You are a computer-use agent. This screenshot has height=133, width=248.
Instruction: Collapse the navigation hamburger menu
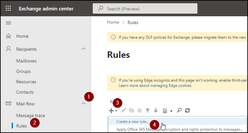tap(8, 23)
